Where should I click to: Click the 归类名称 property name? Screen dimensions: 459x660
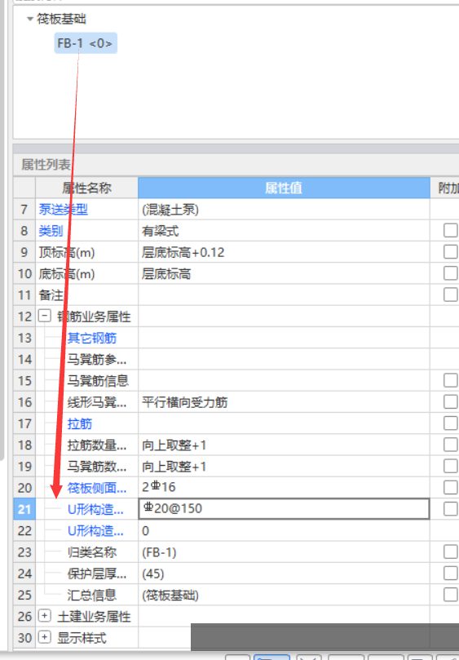91,552
